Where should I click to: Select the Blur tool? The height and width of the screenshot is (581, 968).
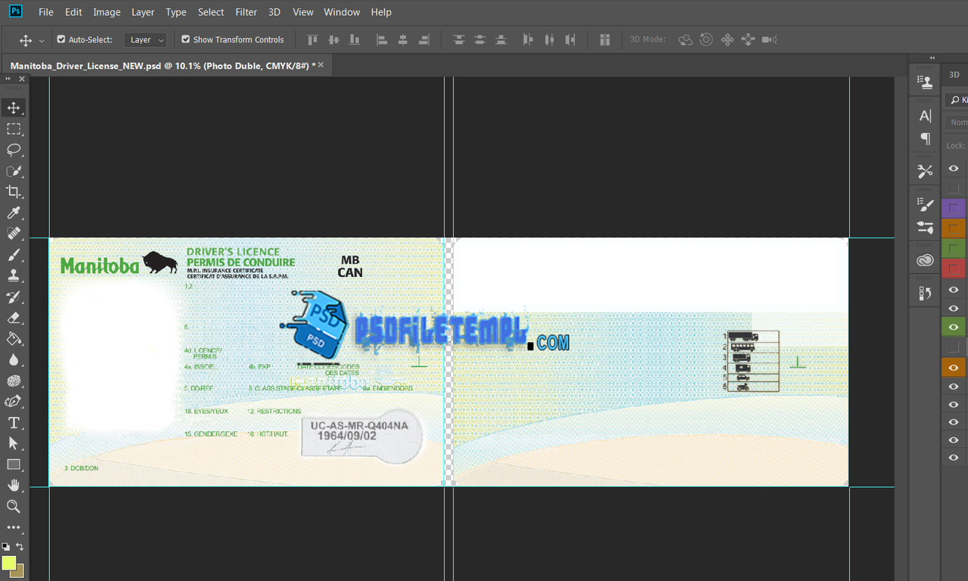14,360
